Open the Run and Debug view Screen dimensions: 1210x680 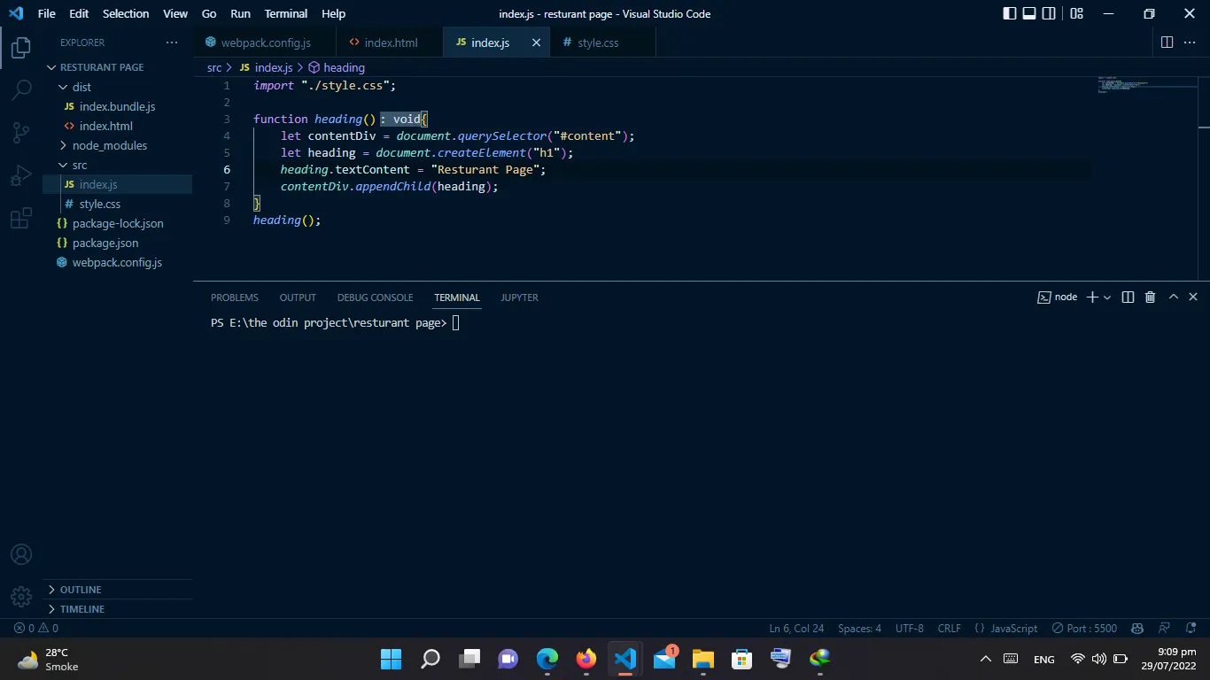click(x=21, y=175)
